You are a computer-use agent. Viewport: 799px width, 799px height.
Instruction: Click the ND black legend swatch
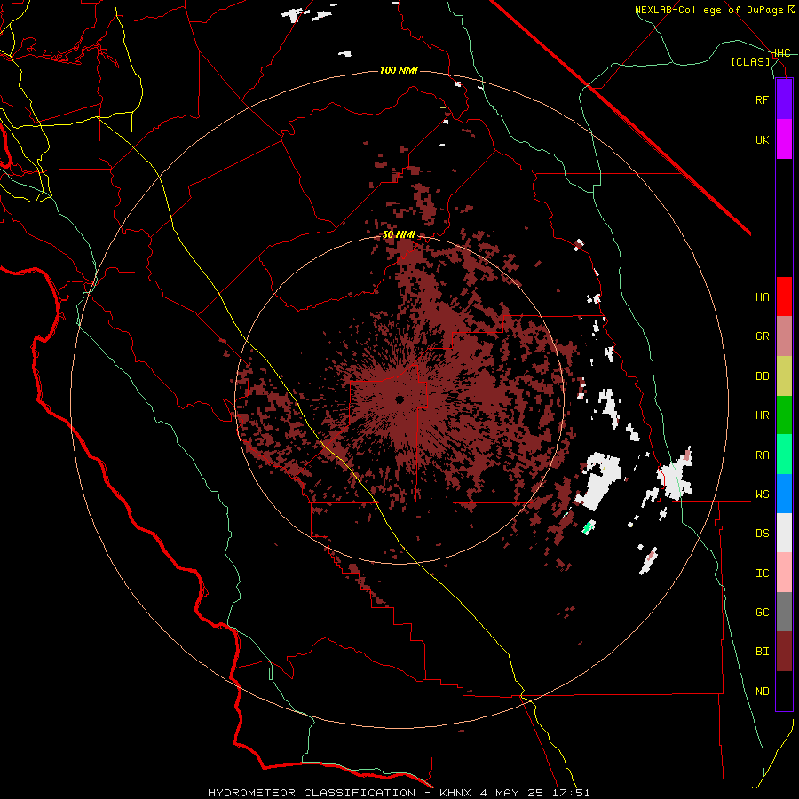[784, 691]
